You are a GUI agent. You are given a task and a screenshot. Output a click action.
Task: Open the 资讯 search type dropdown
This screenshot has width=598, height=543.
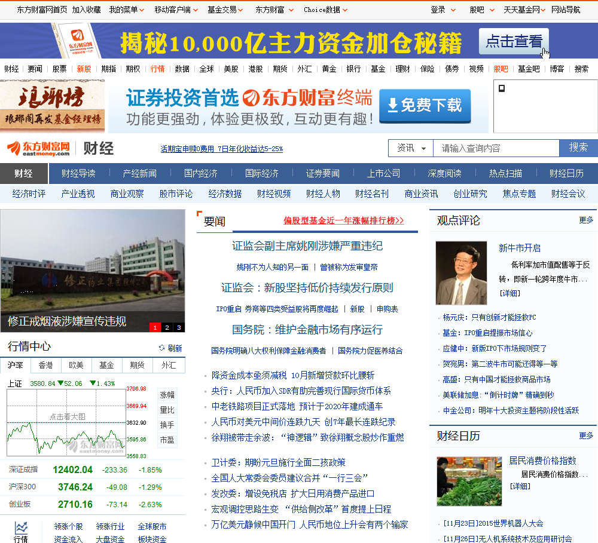411,148
